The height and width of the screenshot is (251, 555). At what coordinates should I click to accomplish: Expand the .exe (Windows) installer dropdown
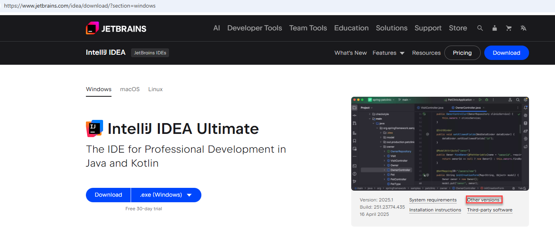[166, 195]
